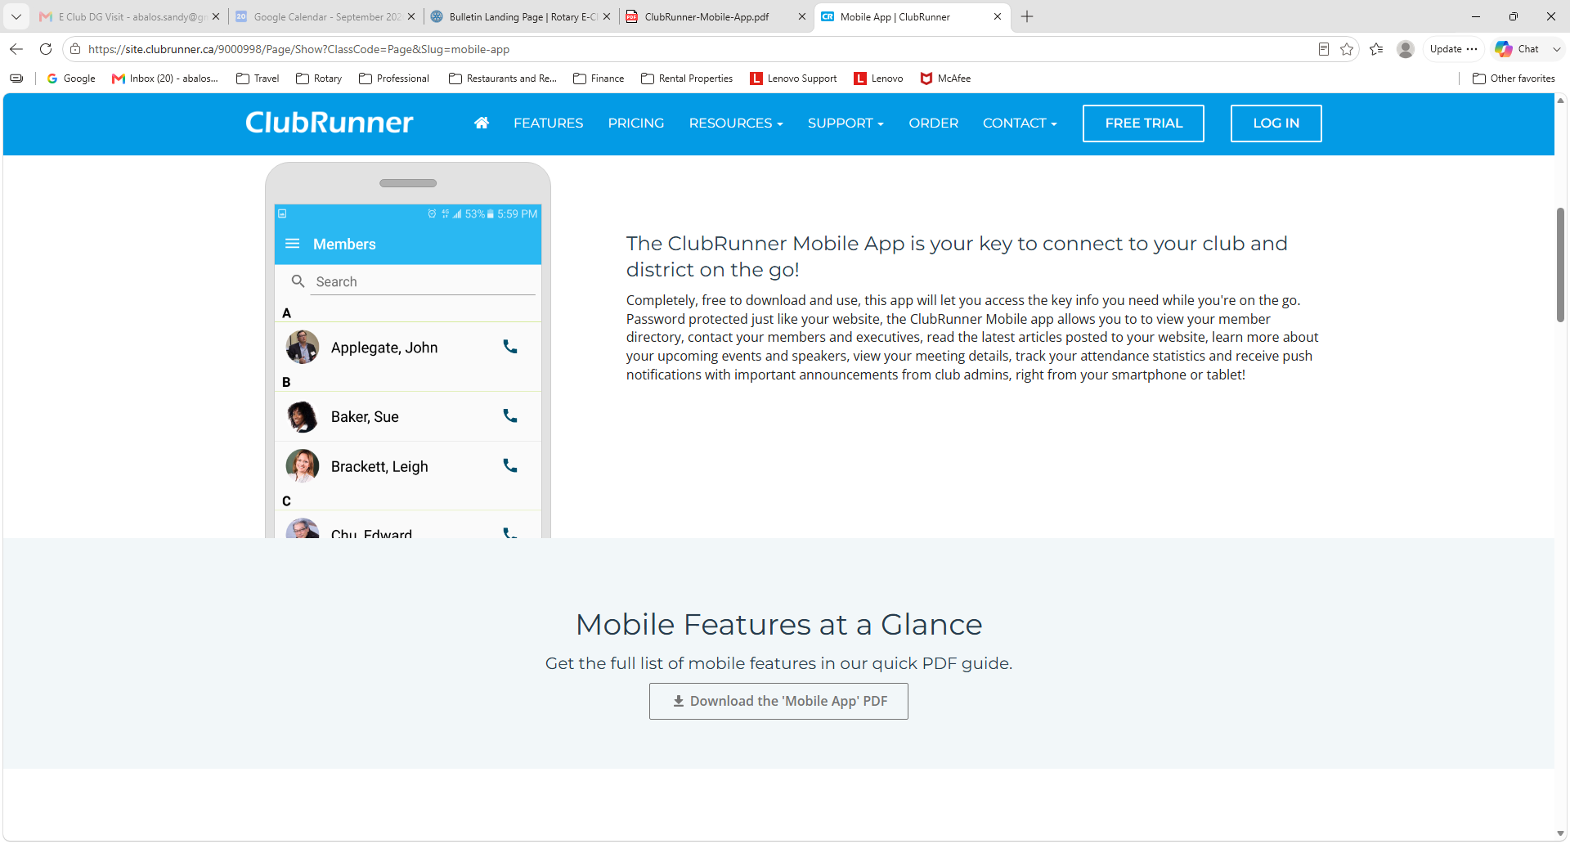The width and height of the screenshot is (1570, 844).
Task: Select the name Baker, Sue
Action: click(365, 417)
